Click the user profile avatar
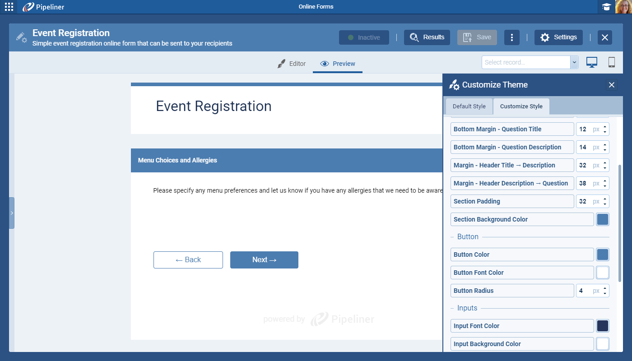The width and height of the screenshot is (632, 361). coord(623,7)
